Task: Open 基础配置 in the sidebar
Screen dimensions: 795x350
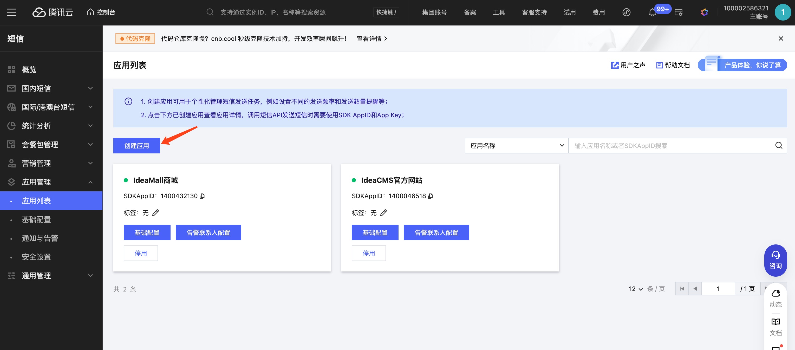Action: [36, 219]
